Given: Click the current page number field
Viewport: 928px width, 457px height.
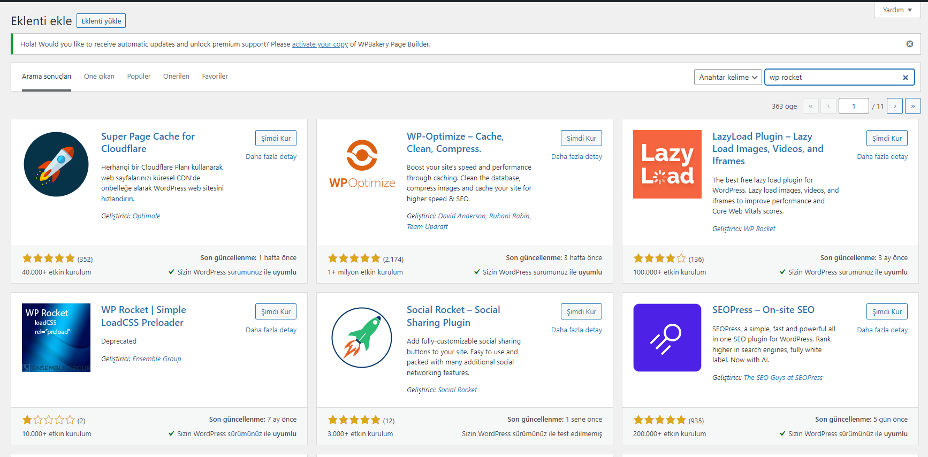Looking at the screenshot, I should [x=854, y=106].
